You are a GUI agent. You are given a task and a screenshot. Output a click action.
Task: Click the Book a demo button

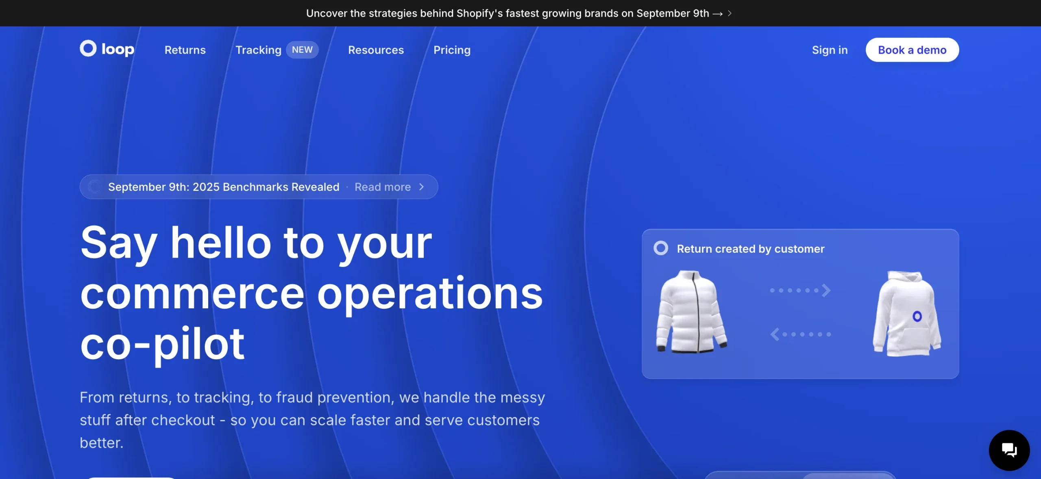point(912,50)
